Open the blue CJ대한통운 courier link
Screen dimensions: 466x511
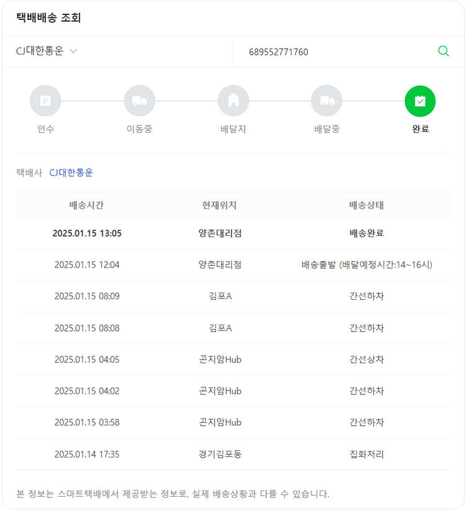point(71,173)
